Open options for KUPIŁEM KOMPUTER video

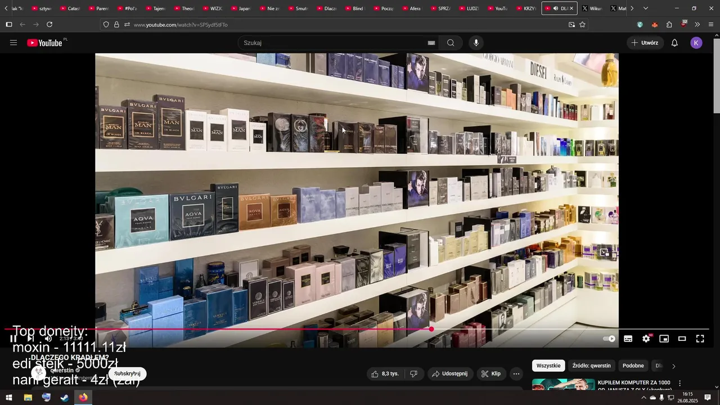coord(679,383)
